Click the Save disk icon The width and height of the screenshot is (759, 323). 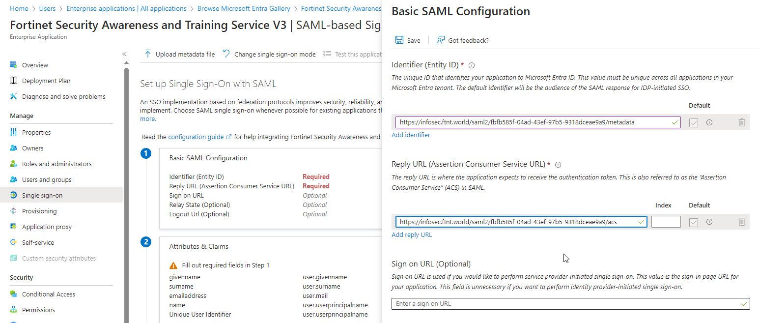tap(399, 40)
